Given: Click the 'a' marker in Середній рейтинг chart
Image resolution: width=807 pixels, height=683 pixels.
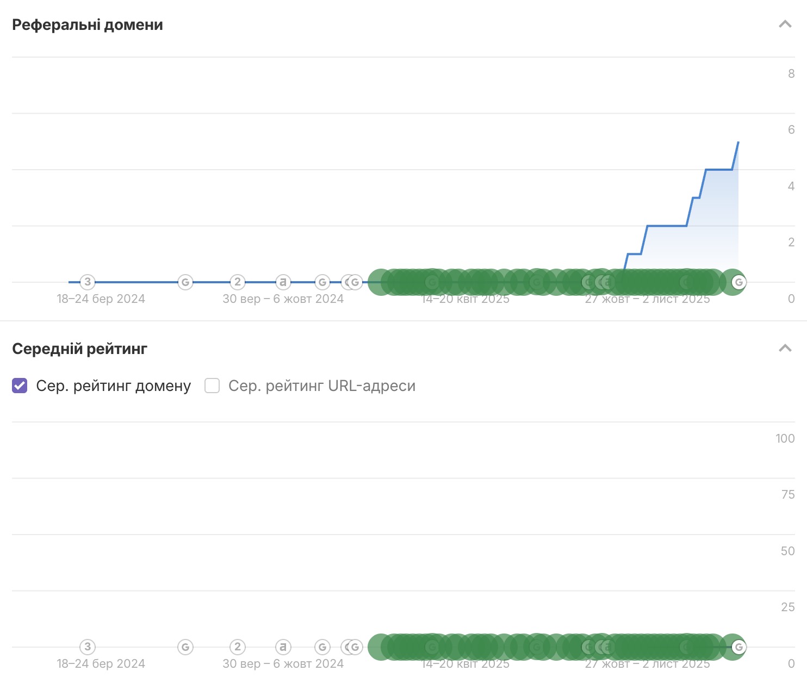Looking at the screenshot, I should [282, 647].
